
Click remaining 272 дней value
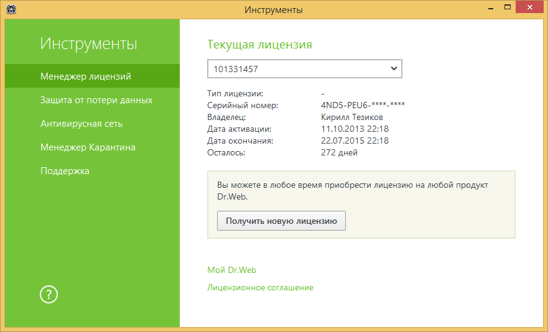(339, 152)
